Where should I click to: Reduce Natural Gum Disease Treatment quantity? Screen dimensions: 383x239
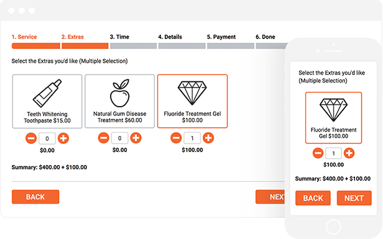click(104, 138)
